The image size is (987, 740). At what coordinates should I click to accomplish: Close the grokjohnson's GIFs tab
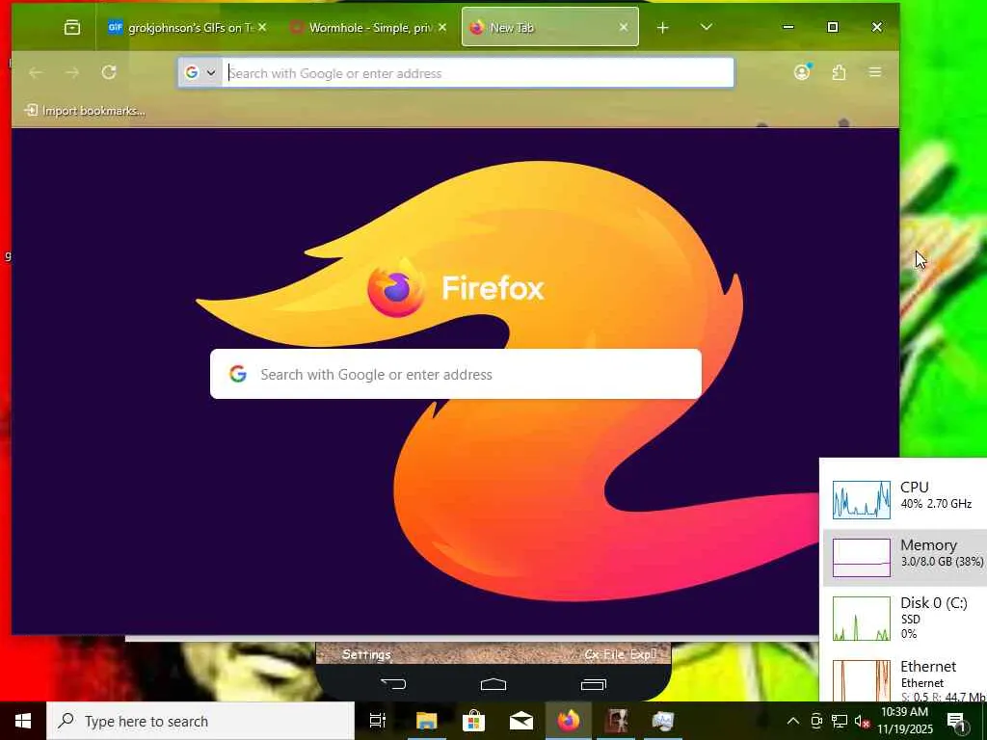coord(262,28)
